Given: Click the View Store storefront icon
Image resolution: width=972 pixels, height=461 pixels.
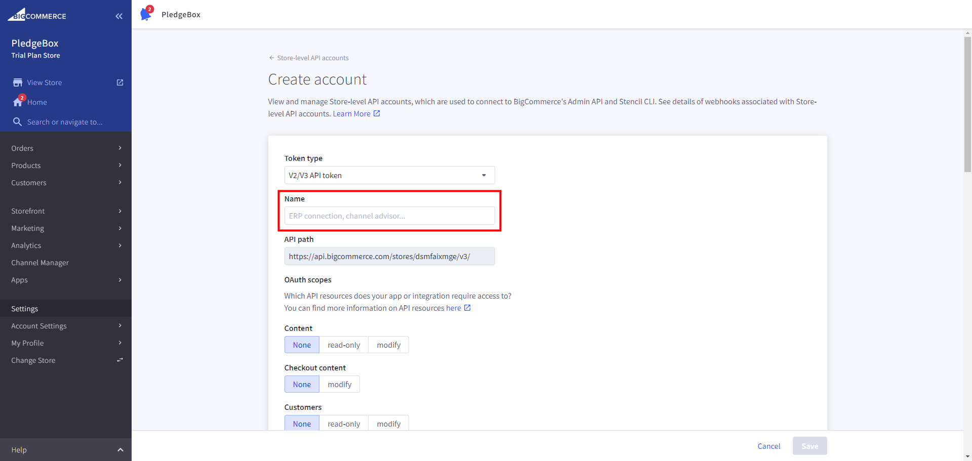Looking at the screenshot, I should [18, 82].
